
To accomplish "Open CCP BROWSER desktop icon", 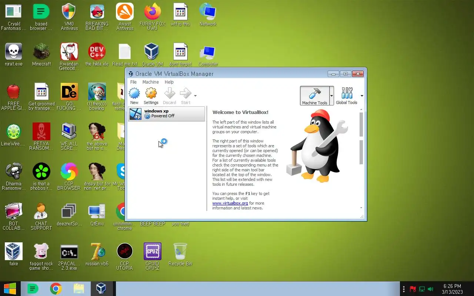I will (x=69, y=177).
